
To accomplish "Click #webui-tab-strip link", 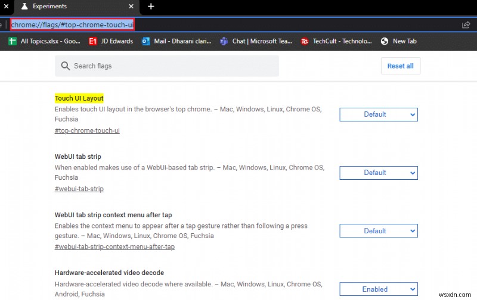I will [79, 189].
